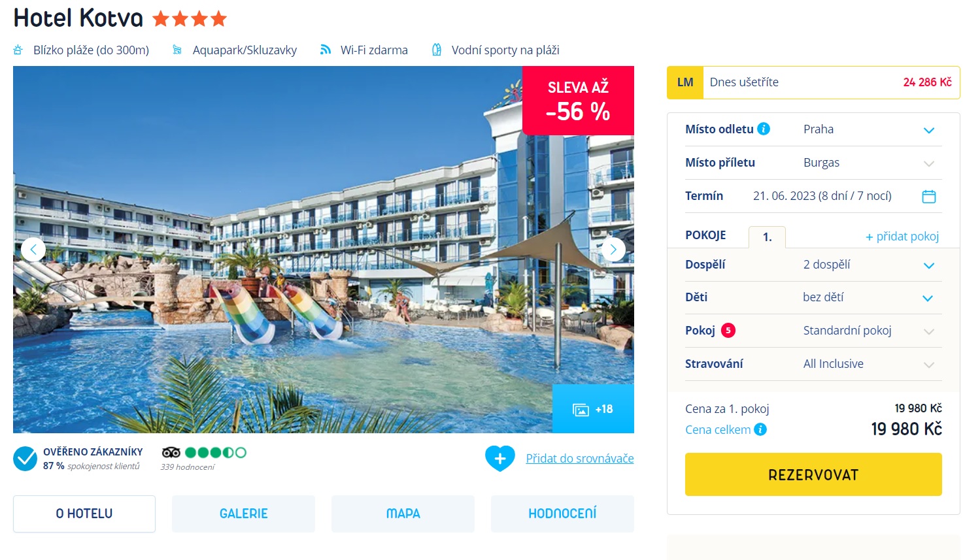Switch to the HODNOCENÍ tab
This screenshot has width=980, height=560.
(562, 514)
